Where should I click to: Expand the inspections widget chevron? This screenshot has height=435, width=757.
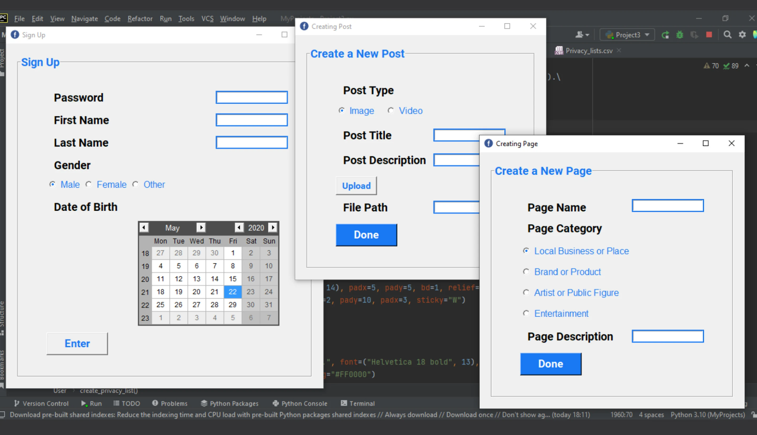coord(747,66)
